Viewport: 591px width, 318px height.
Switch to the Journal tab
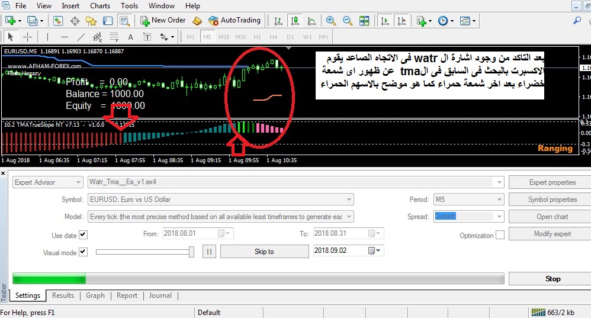tap(160, 295)
